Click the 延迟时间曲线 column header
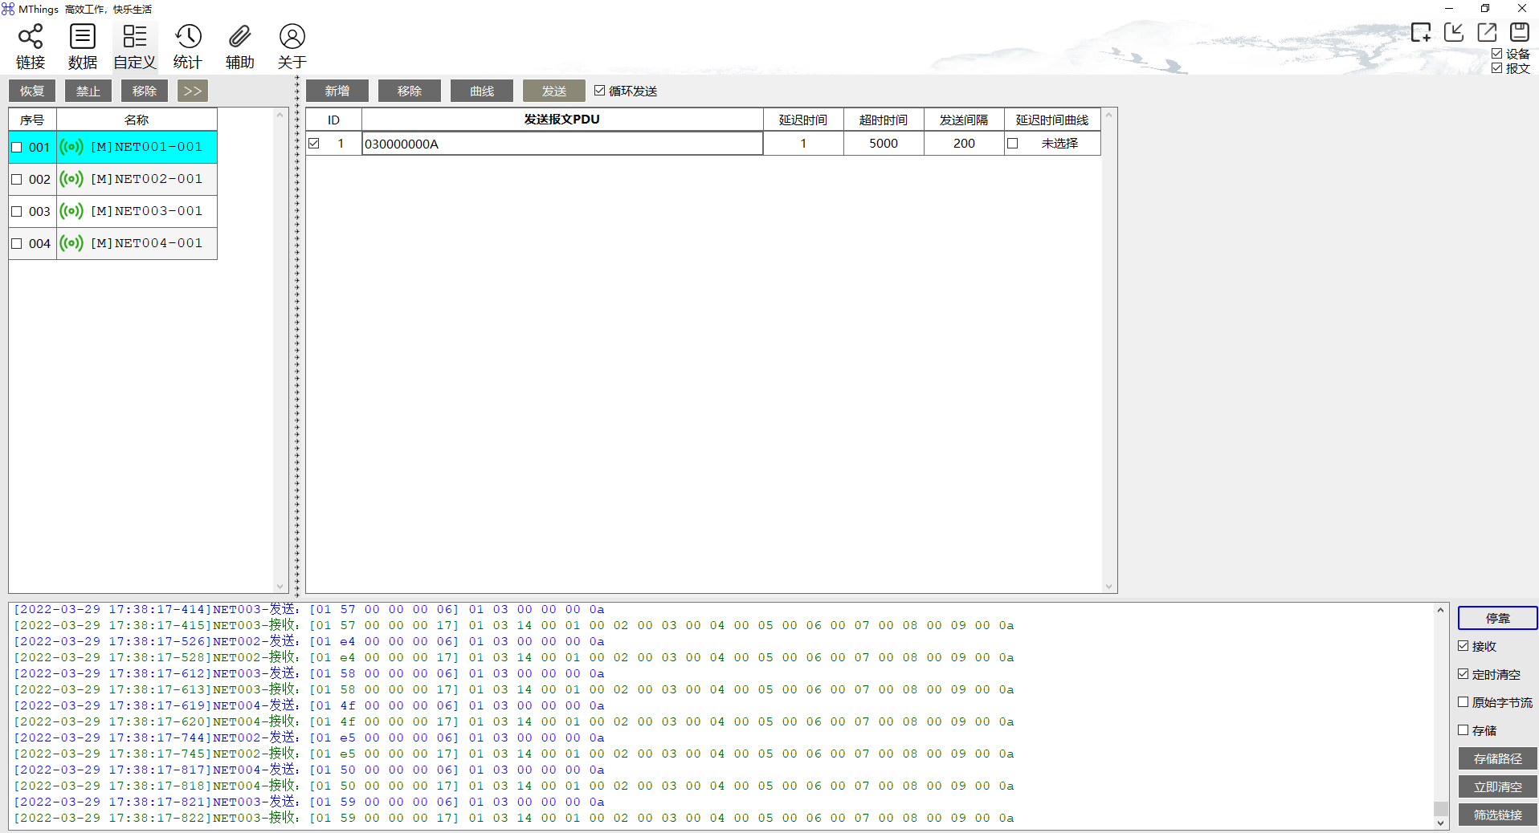 1052,120
